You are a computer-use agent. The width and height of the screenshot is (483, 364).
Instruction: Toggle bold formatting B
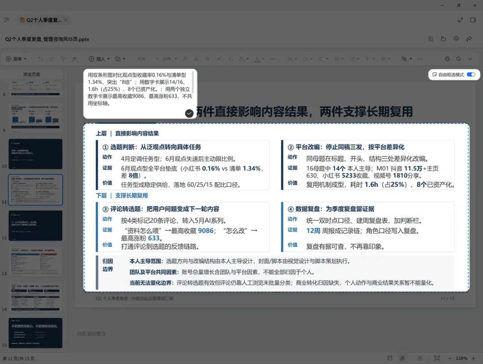click(208, 59)
